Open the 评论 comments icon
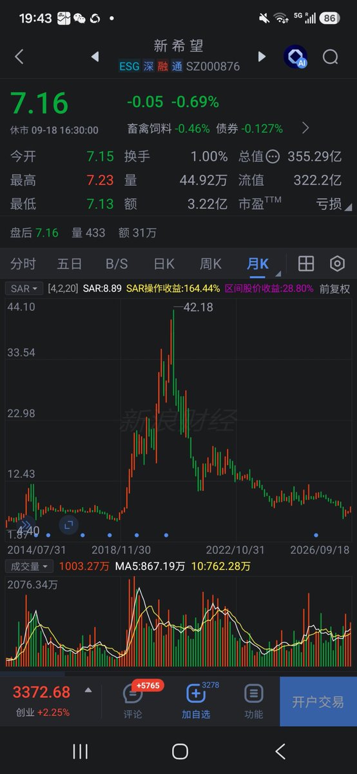Screen dimensions: 357x774 133,694
